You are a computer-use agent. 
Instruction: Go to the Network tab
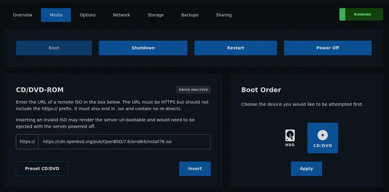[x=122, y=15]
